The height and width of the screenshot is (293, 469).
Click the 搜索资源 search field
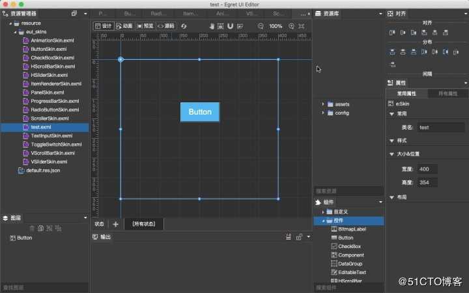click(x=348, y=191)
